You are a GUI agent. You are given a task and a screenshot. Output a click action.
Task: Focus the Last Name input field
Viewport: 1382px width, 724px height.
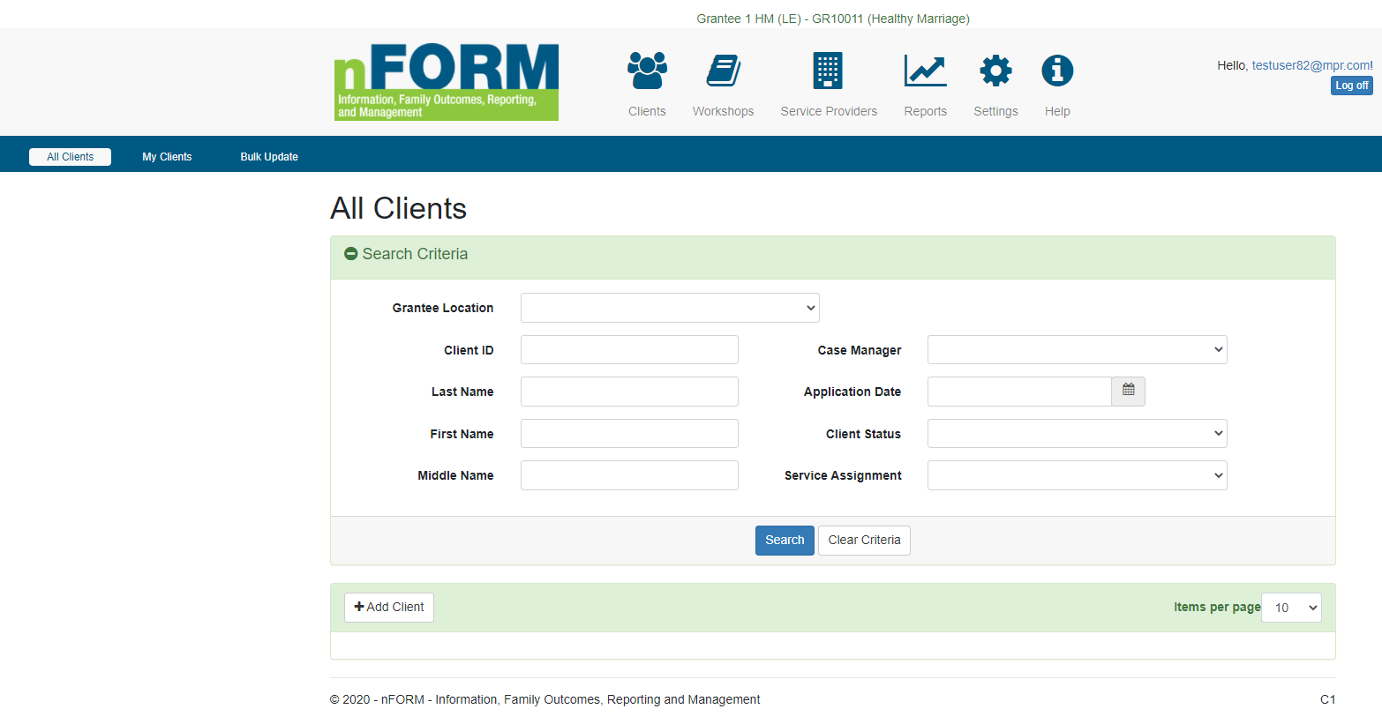(x=629, y=392)
